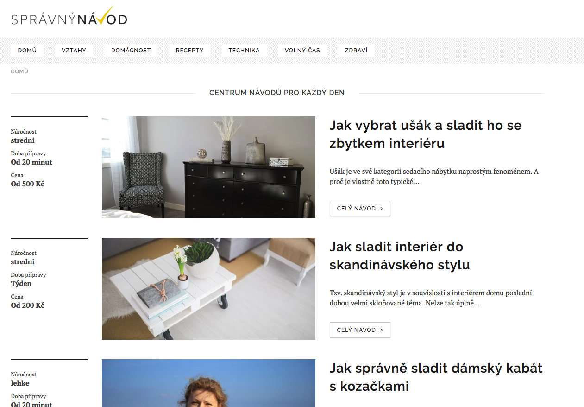
Task: Click the Centrum návodů pro každý den heading
Action: [x=277, y=93]
